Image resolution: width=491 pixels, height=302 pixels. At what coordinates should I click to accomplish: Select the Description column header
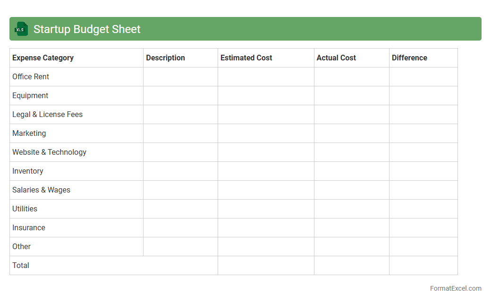(x=165, y=58)
